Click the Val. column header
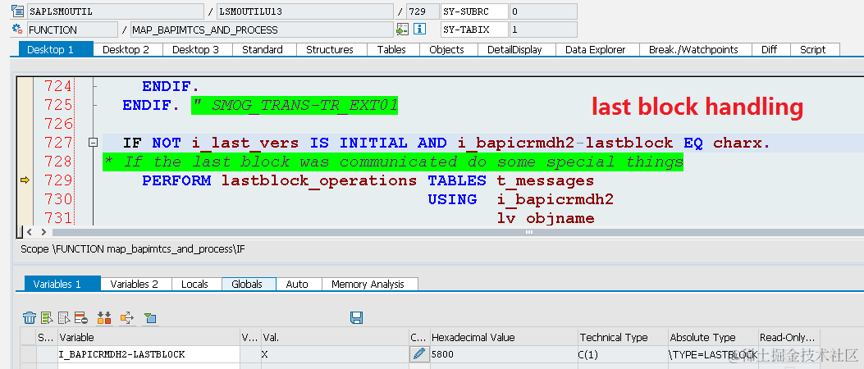This screenshot has width=864, height=369. click(x=335, y=337)
